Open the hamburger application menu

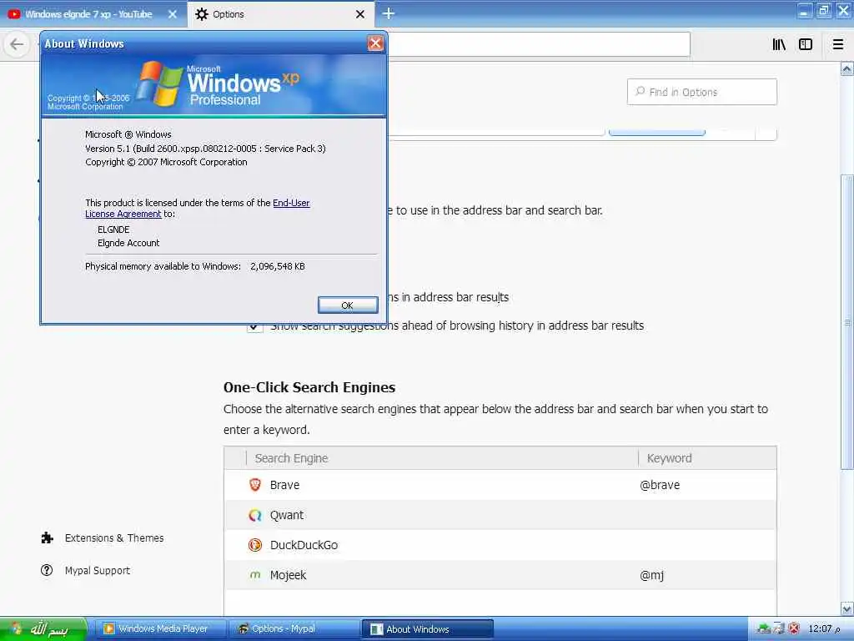pos(837,44)
